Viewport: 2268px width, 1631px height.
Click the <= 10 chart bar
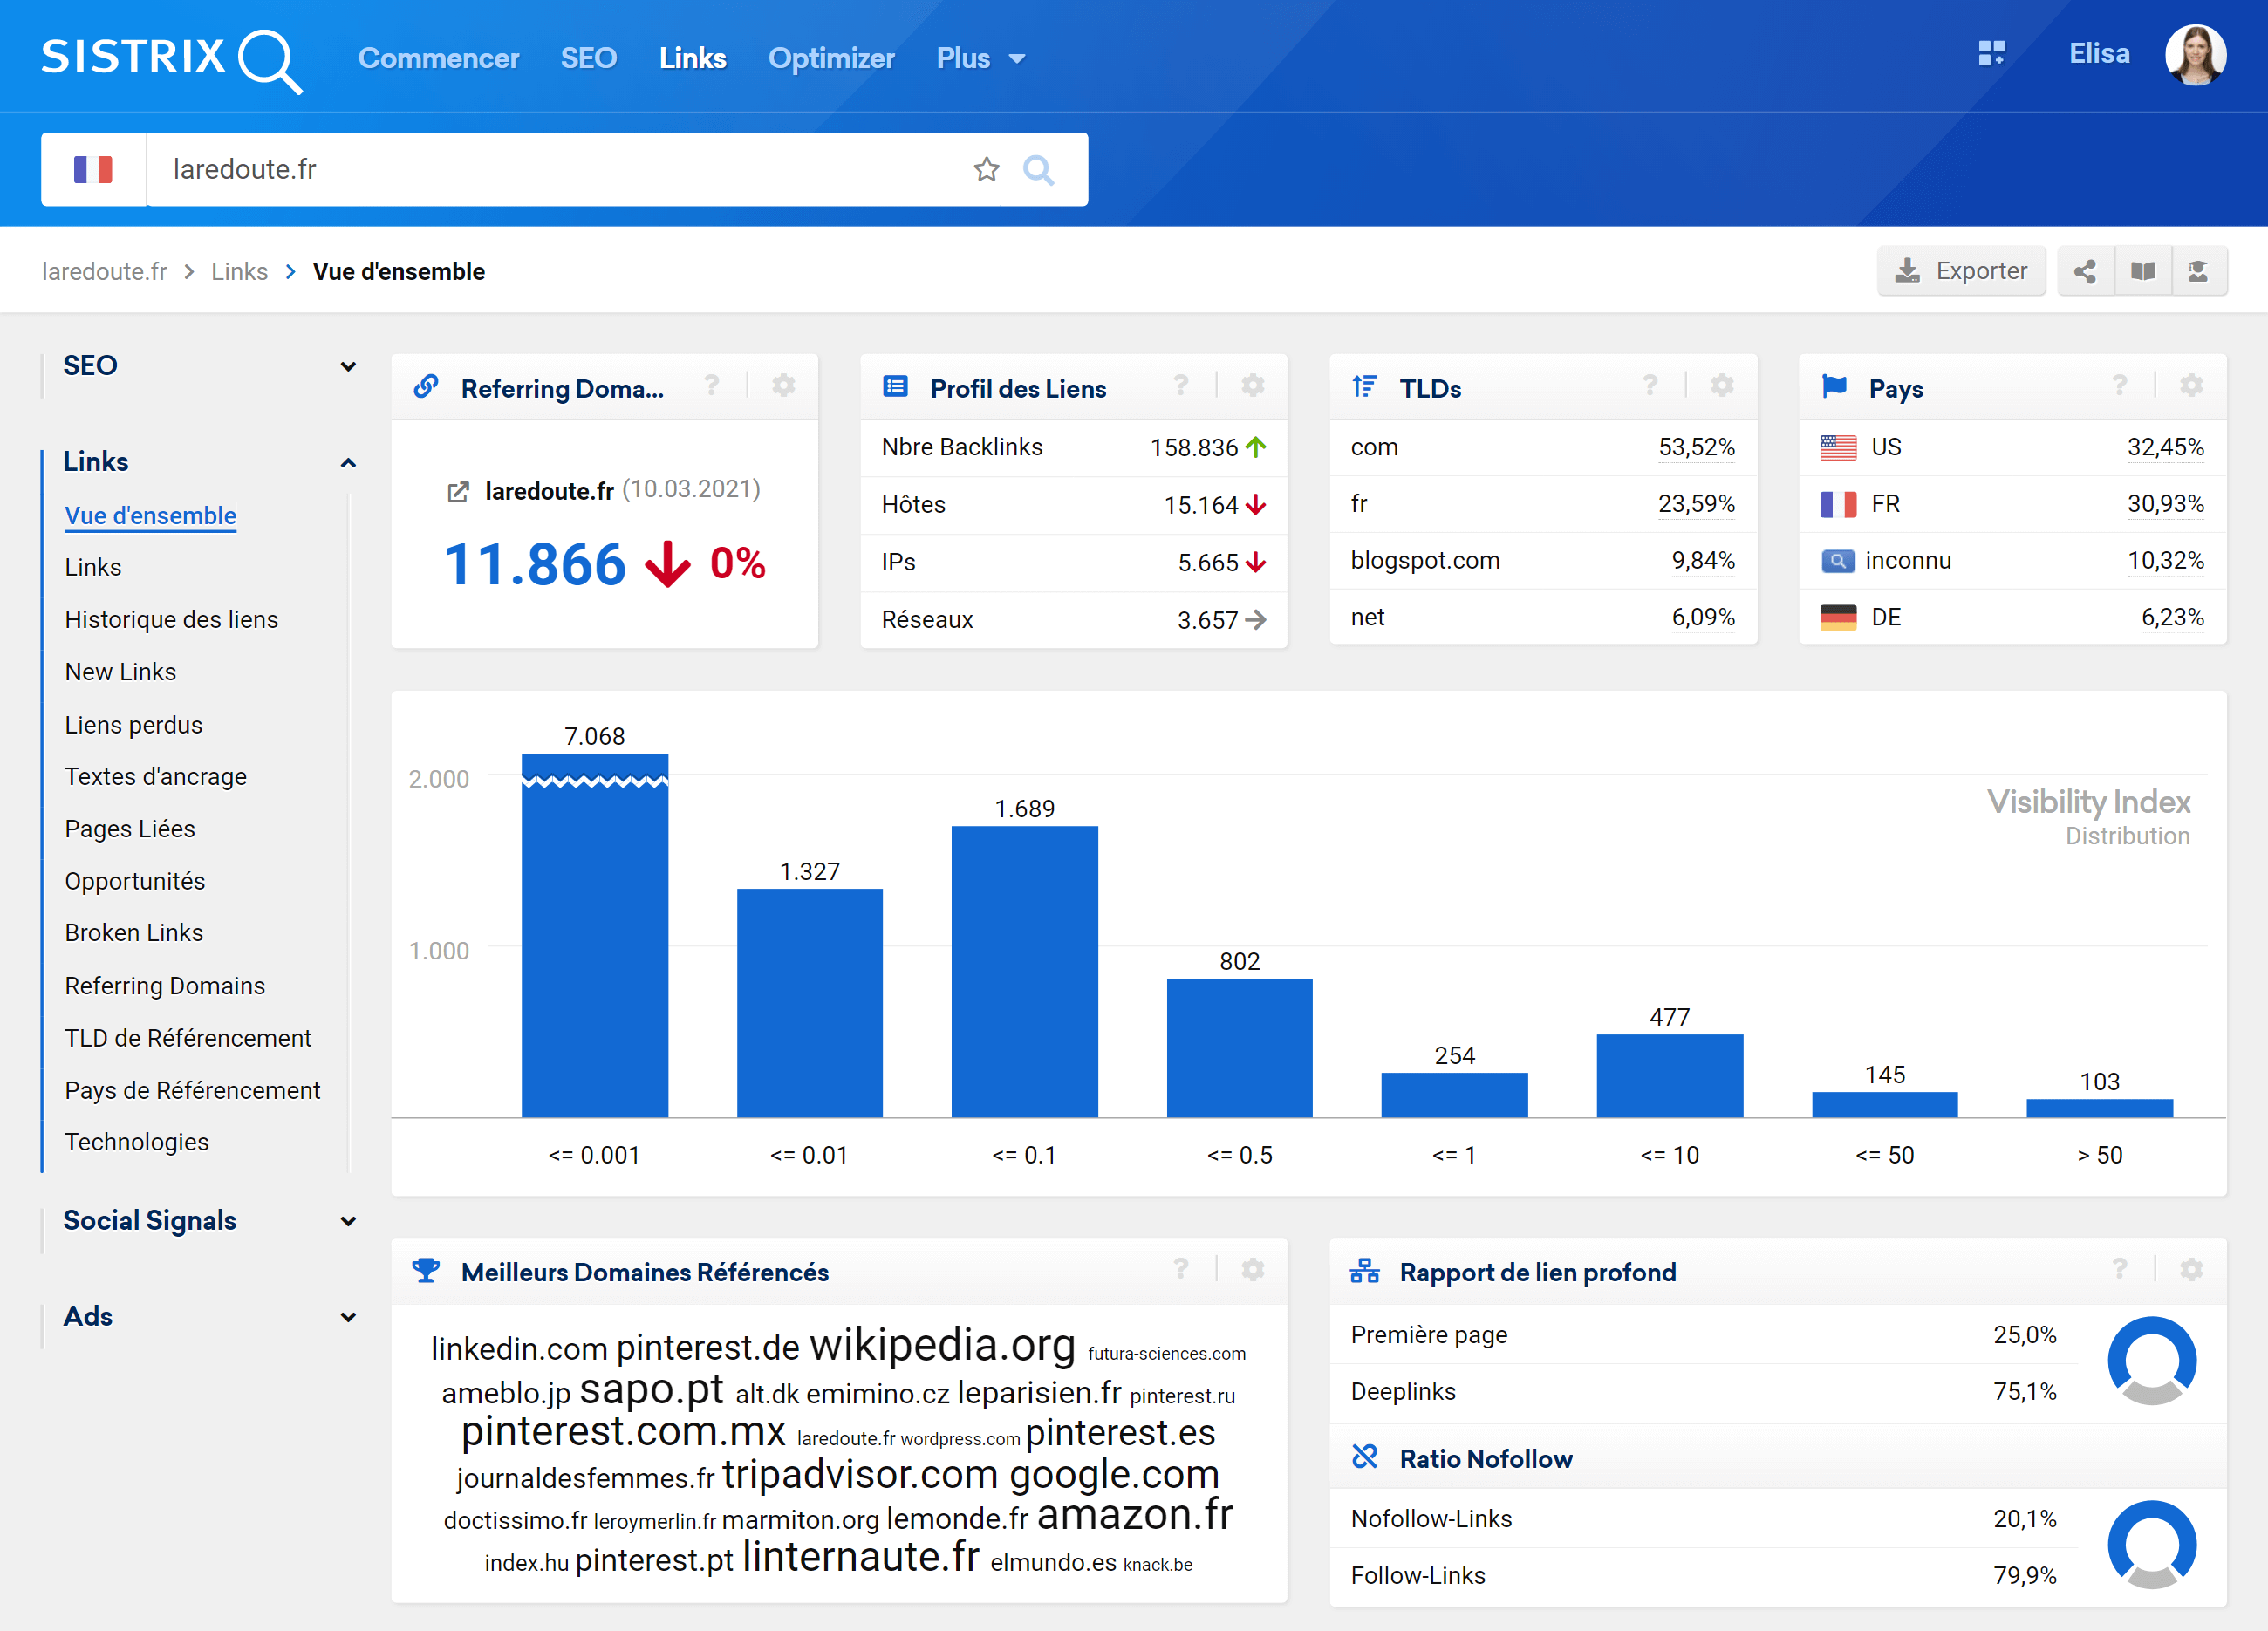(x=1669, y=1075)
